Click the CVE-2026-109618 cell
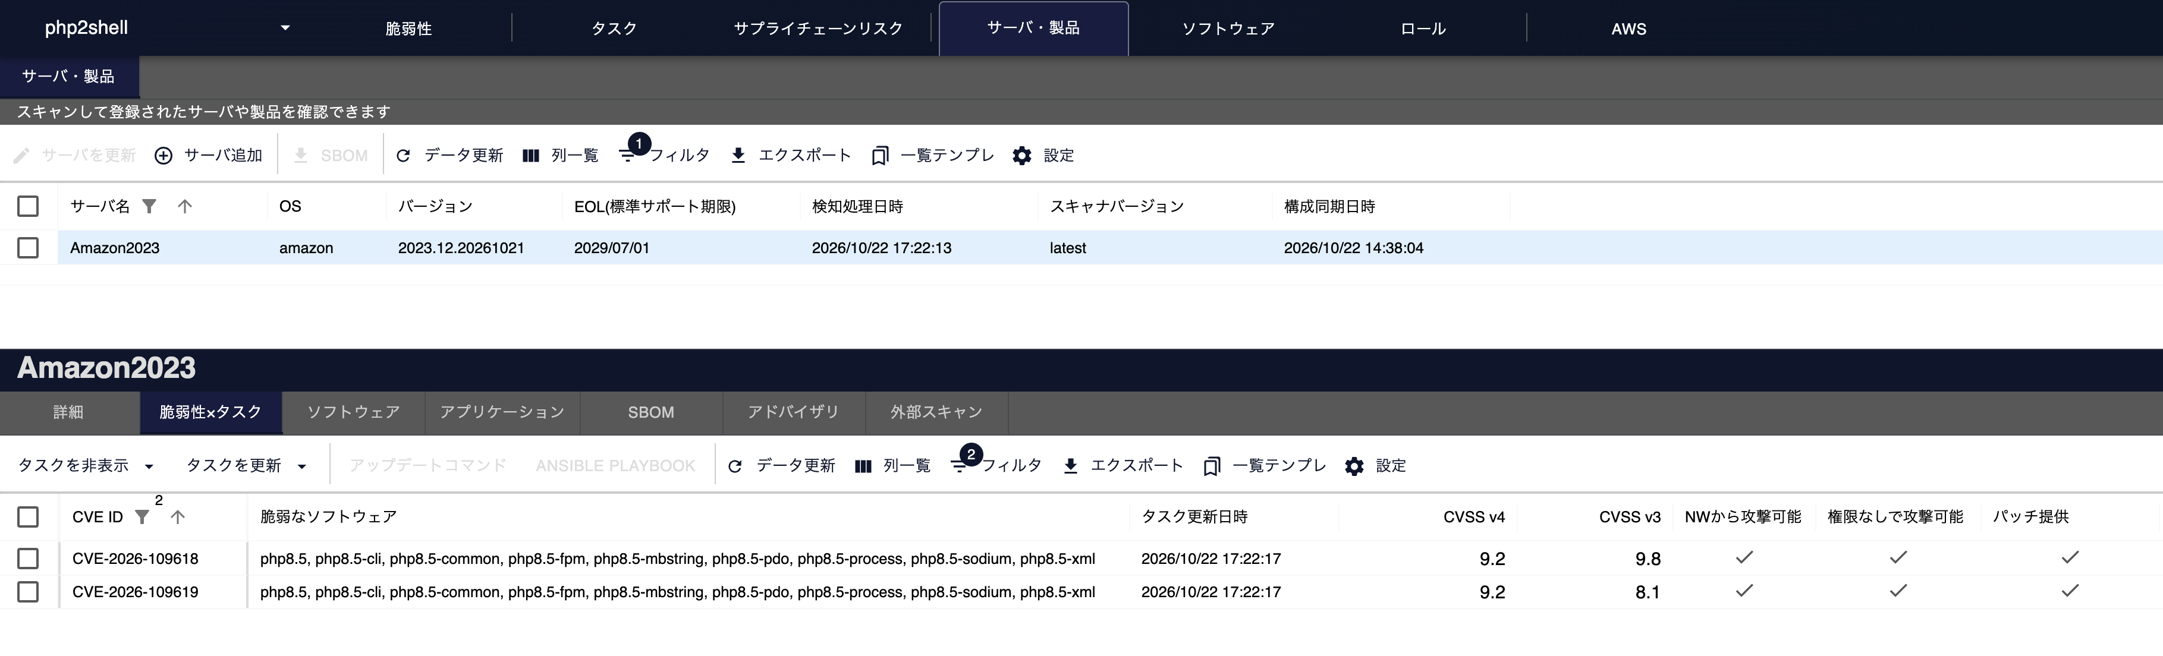2163x656 pixels. pyautogui.click(x=135, y=559)
